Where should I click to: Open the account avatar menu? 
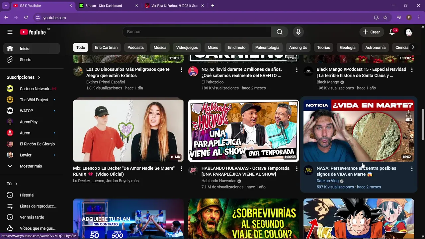pyautogui.click(x=409, y=32)
